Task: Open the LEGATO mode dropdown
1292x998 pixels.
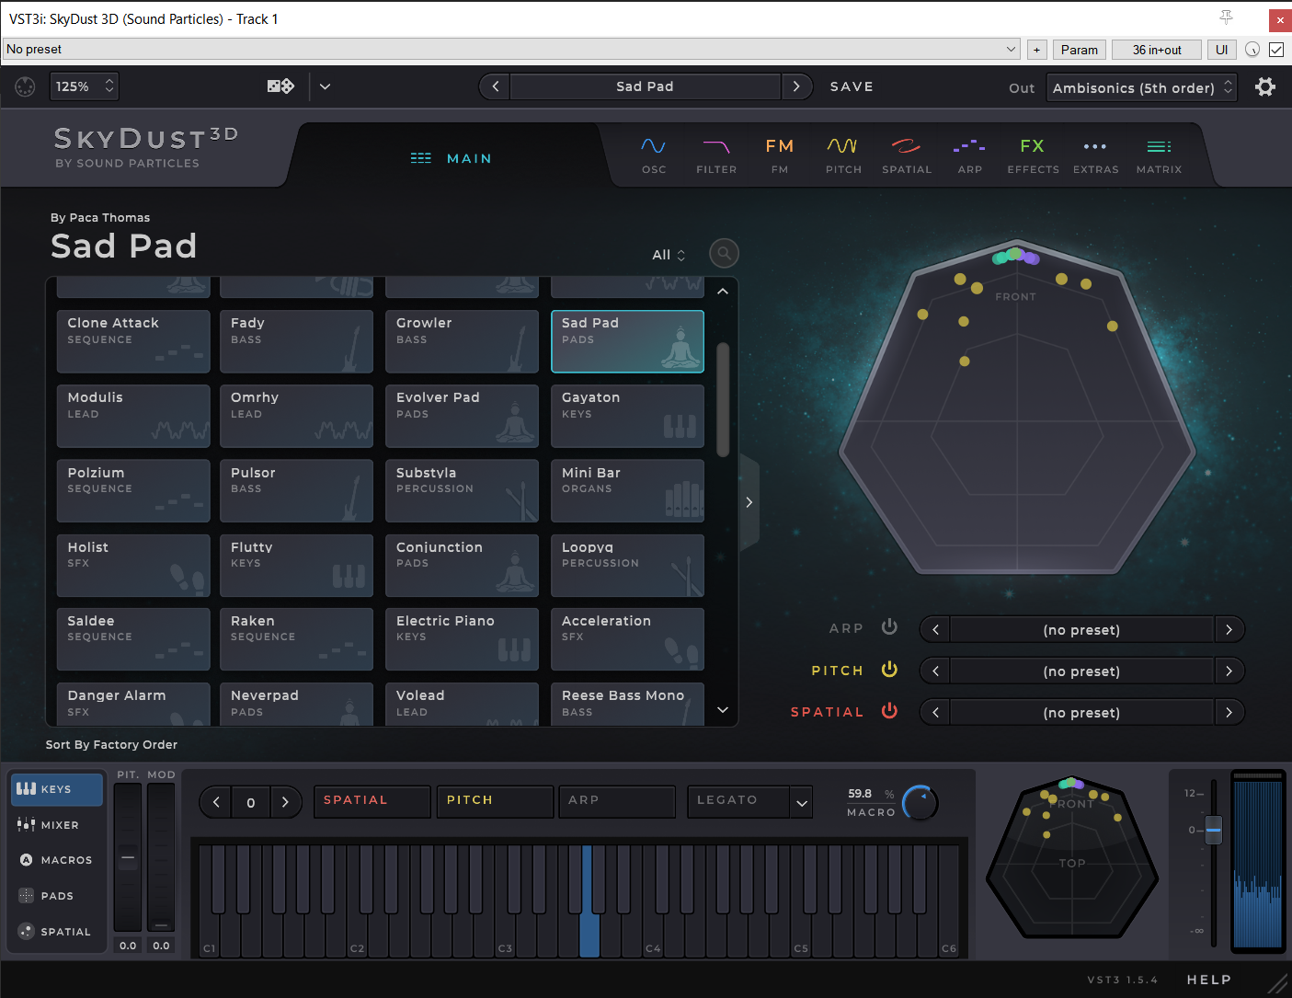Action: [749, 801]
